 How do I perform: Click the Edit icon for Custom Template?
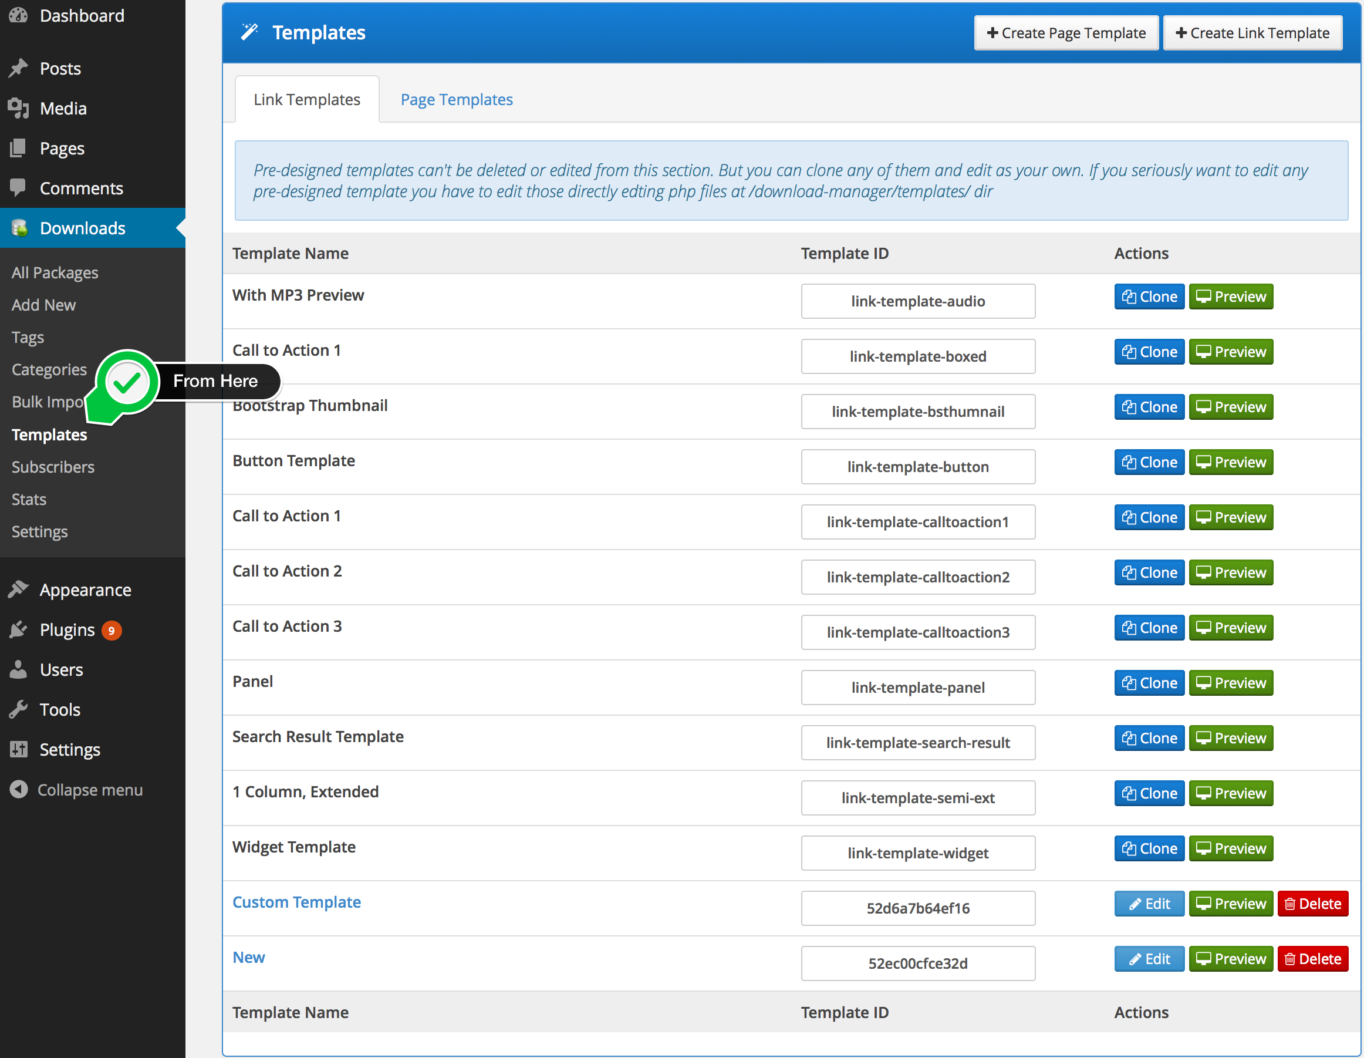[x=1148, y=903]
